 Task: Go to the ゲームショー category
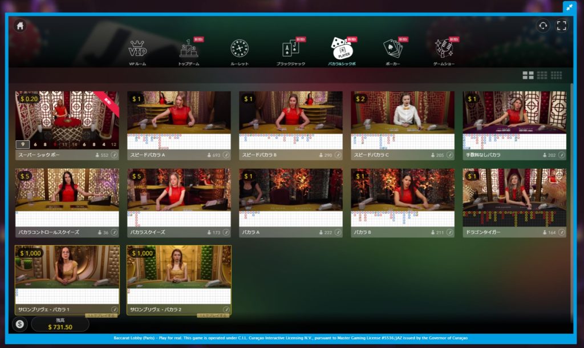(444, 52)
